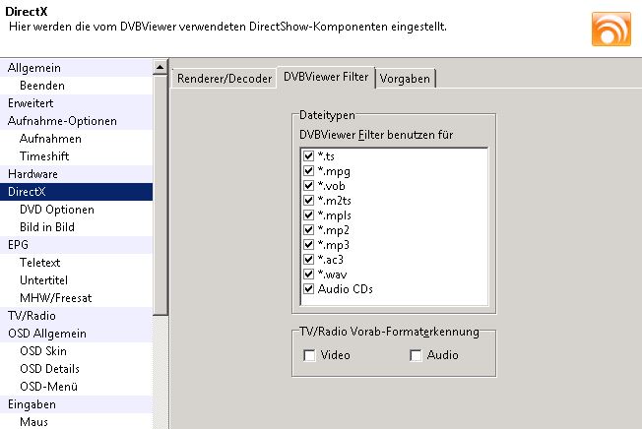Screen dimensions: 642x429
Task: Click the sidebar scroll up arrow
Action: coord(160,68)
